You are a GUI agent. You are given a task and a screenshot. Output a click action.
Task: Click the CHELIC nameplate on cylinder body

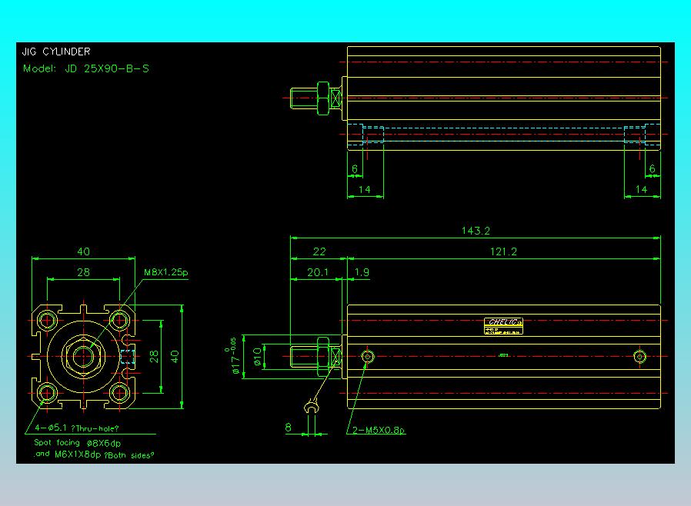[x=503, y=326]
